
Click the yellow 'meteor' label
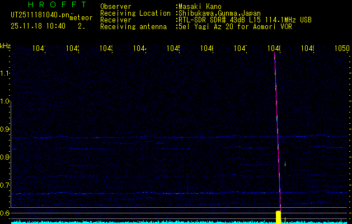pos(81,18)
